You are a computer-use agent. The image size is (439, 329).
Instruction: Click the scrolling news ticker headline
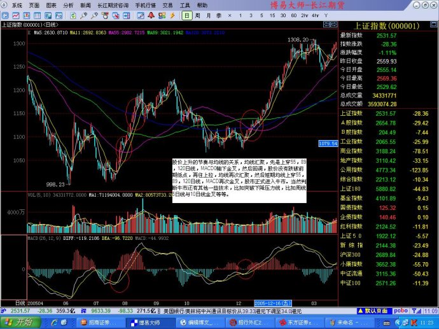pyautogui.click(x=232, y=311)
